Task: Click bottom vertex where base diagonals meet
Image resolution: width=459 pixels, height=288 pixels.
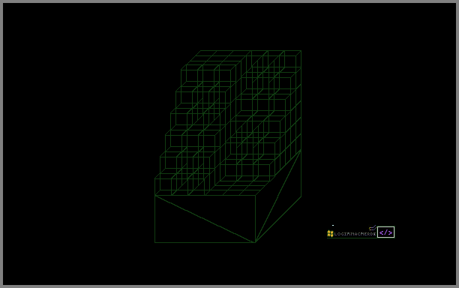Action: coord(255,242)
